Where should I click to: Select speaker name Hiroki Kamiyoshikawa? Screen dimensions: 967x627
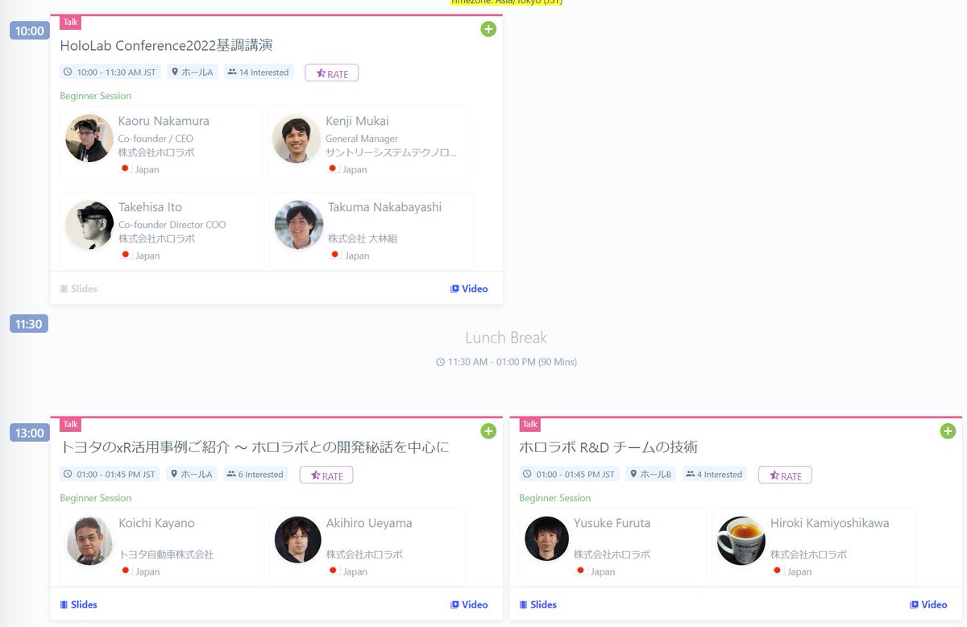click(x=830, y=523)
